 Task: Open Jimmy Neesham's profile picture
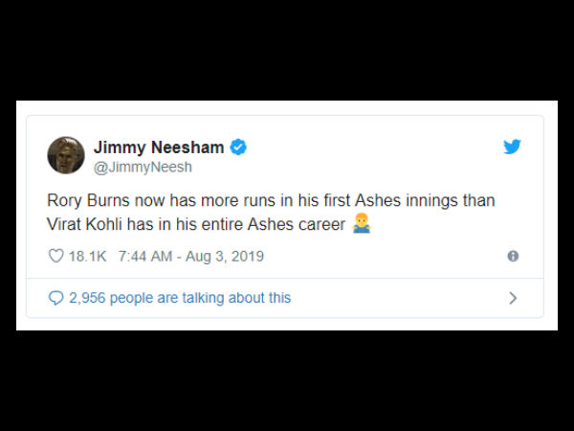66,154
